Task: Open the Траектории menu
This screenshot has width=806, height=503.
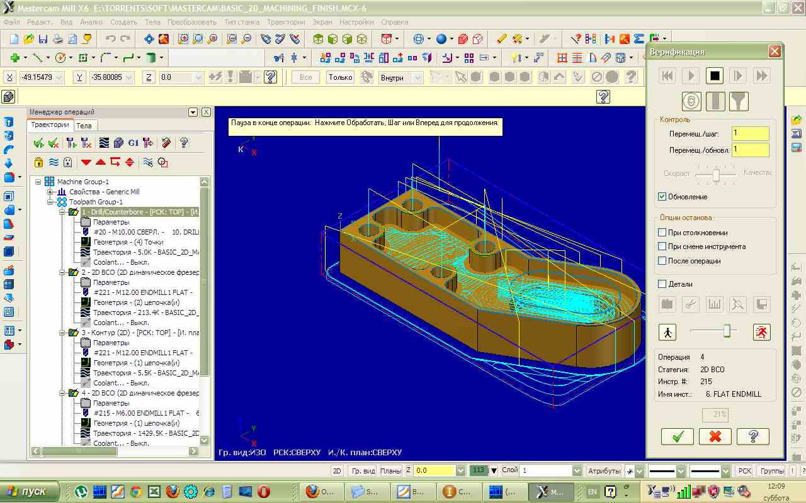Action: pos(286,22)
